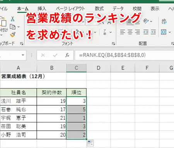Open the text orientation dropdown arrow

pos(151,21)
